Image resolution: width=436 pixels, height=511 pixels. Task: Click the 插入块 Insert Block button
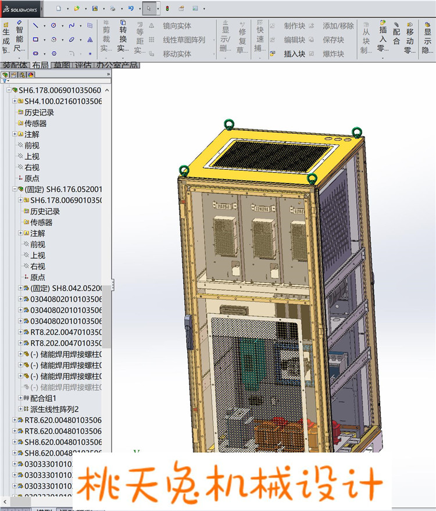pos(288,53)
